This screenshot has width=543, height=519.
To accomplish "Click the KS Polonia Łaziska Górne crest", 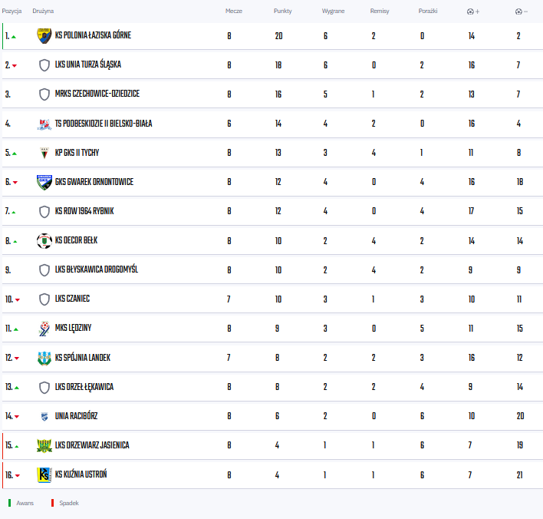I will pyautogui.click(x=44, y=36).
